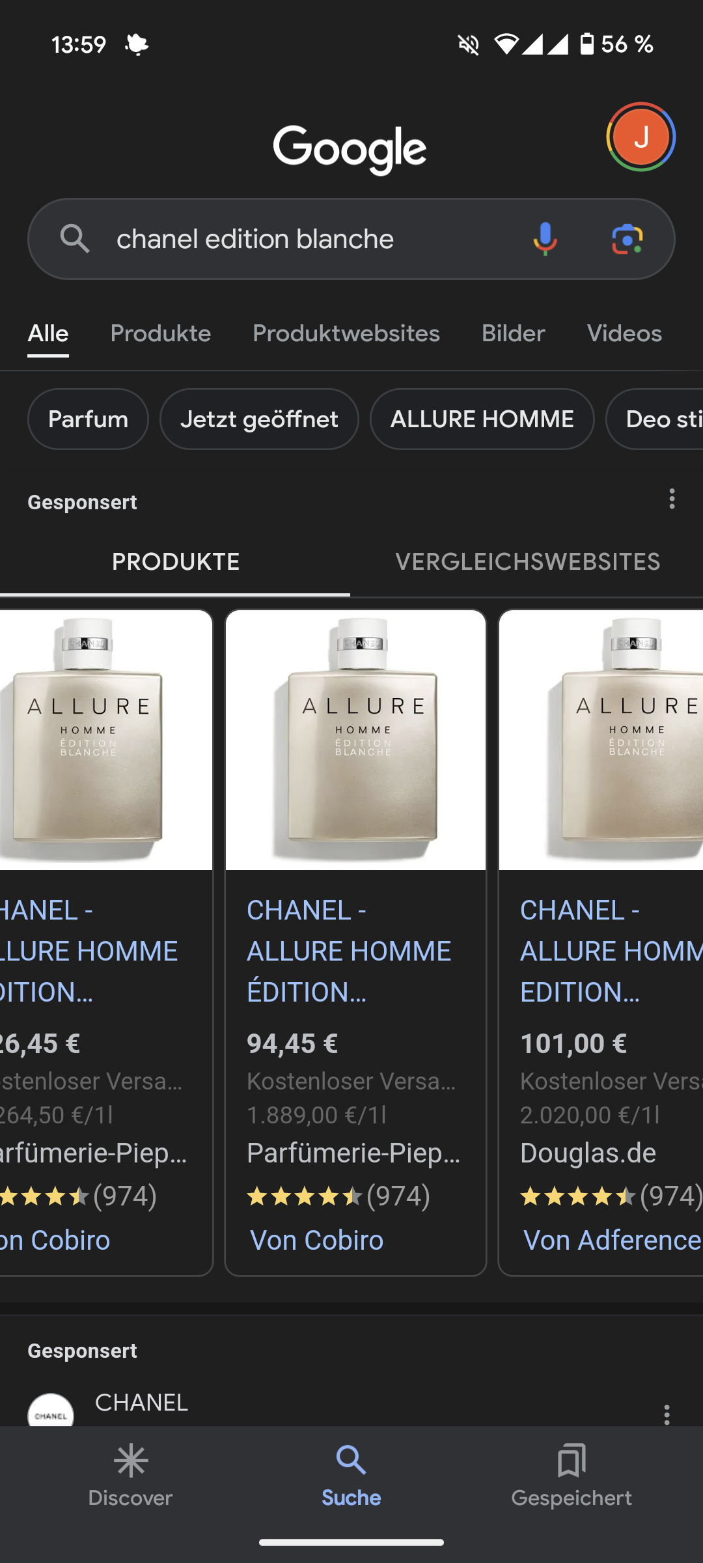Open the account profile avatar
This screenshot has height=1563, width=703.
click(641, 137)
